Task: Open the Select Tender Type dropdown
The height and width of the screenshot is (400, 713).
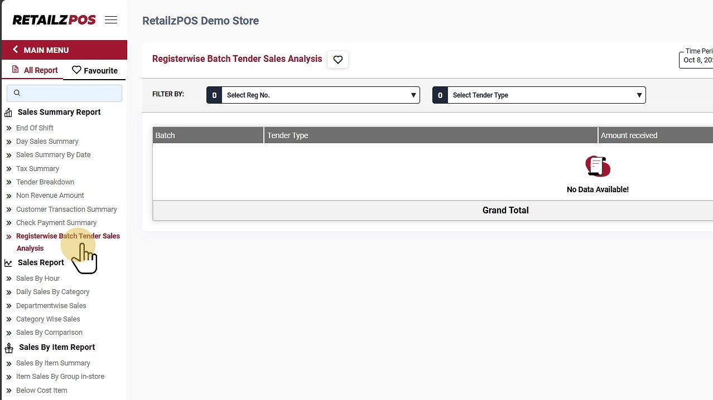Action: [x=539, y=95]
